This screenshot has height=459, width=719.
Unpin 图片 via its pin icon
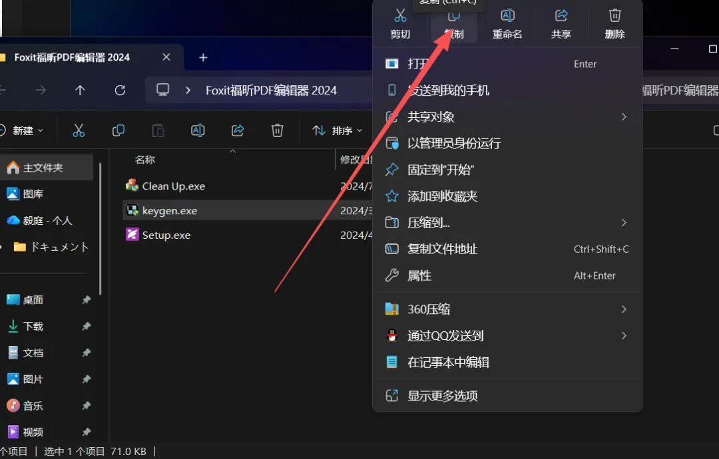pyautogui.click(x=86, y=379)
